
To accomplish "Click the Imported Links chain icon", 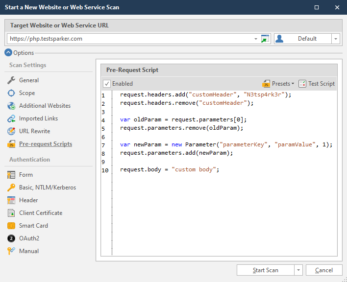I will [x=11, y=118].
